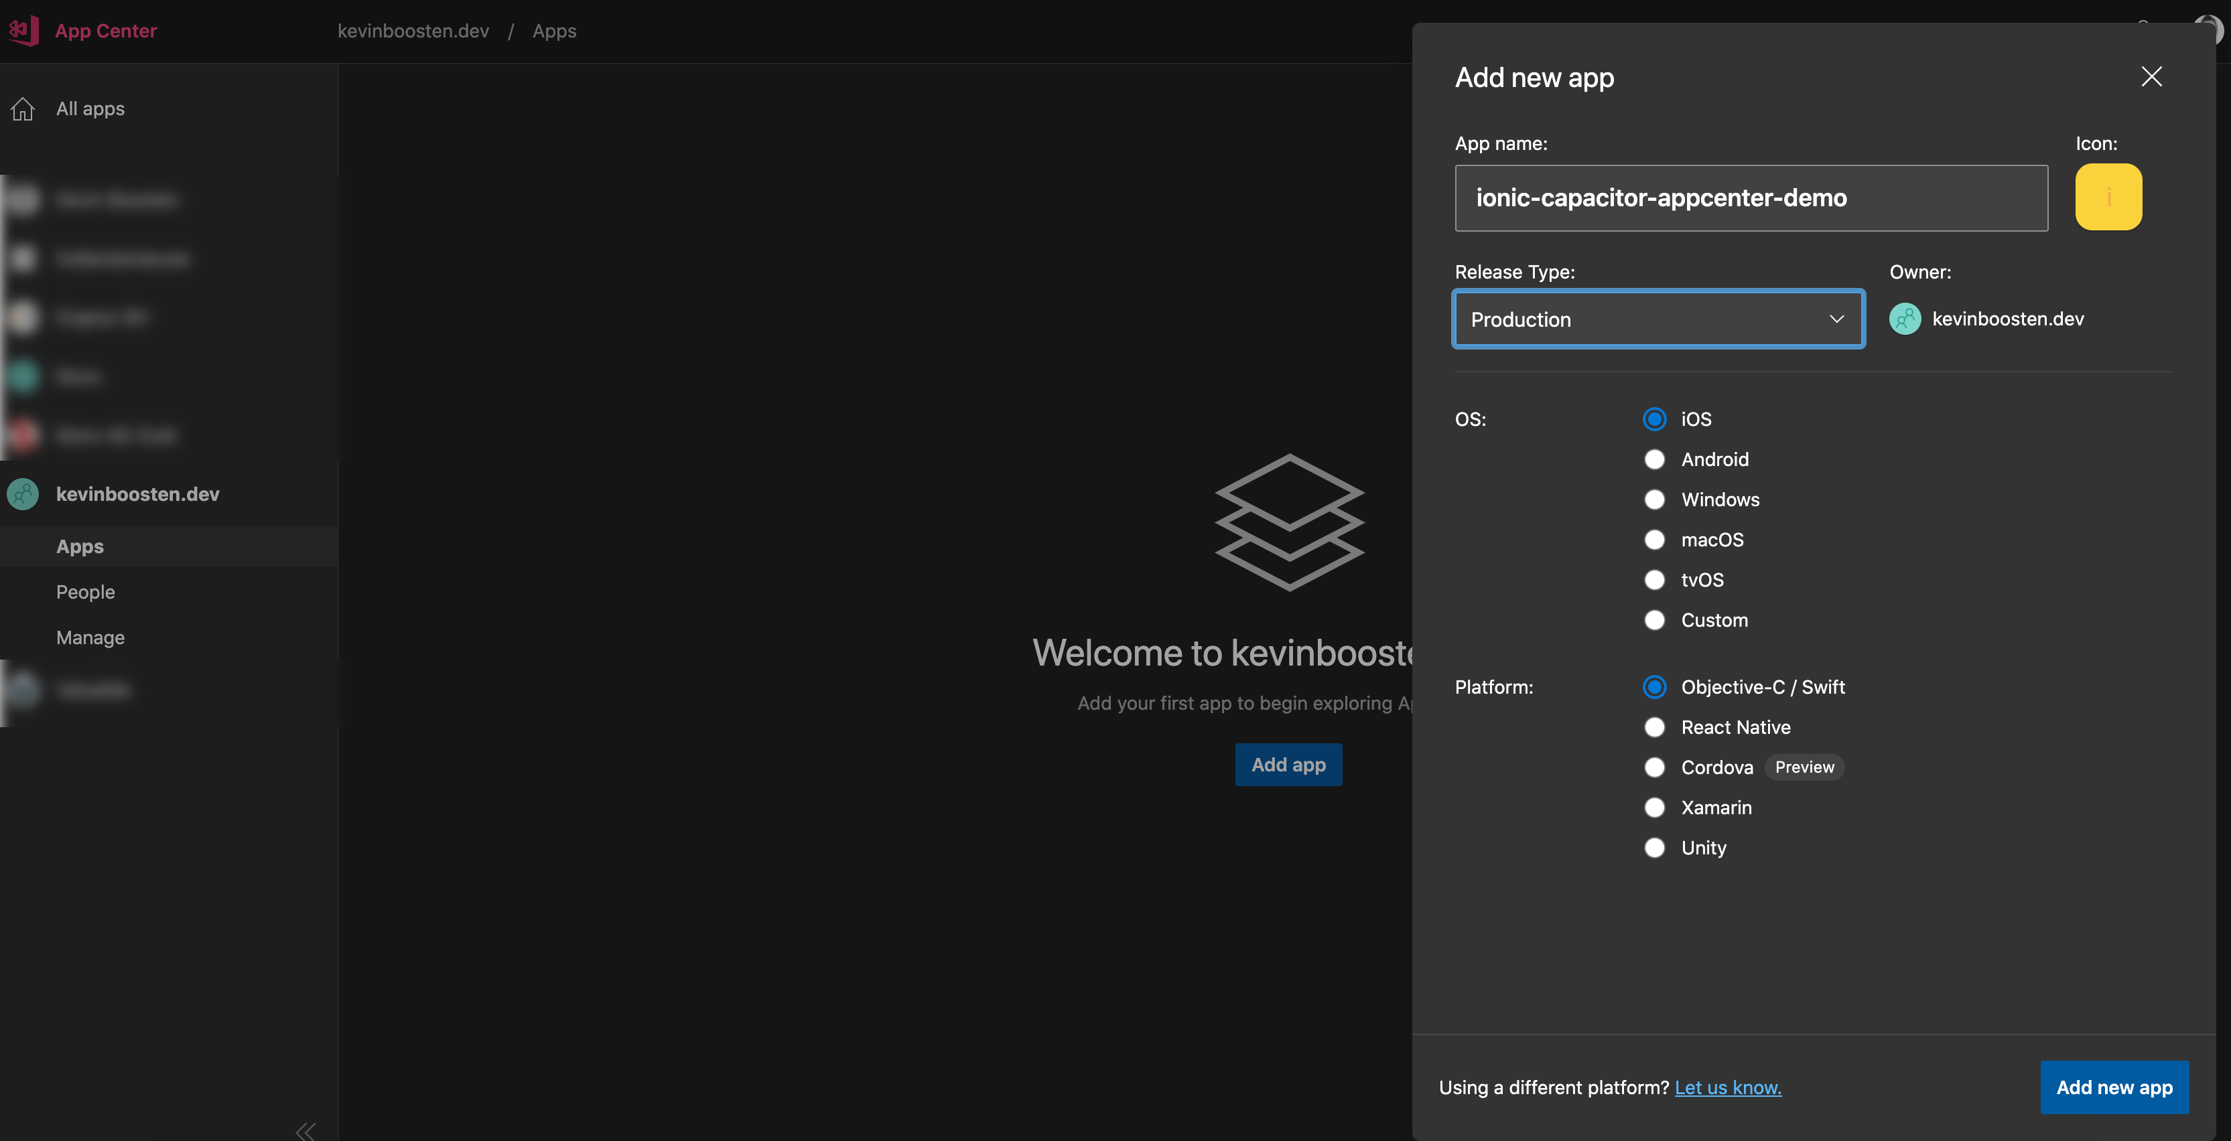Viewport: 2231px width, 1141px height.
Task: Click the kevinboosten.dev organization avatar in sidebar
Action: pyautogui.click(x=23, y=494)
